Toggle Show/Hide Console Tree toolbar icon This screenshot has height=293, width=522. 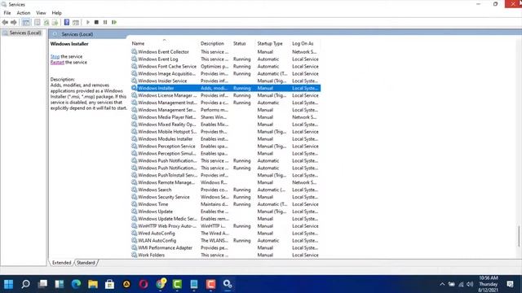point(26,22)
